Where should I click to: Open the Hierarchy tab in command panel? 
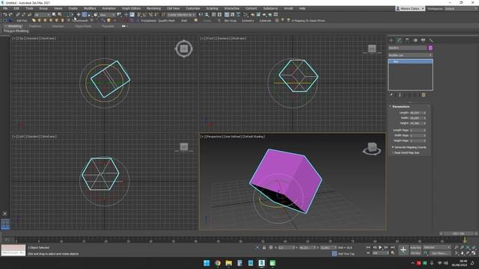(x=407, y=40)
